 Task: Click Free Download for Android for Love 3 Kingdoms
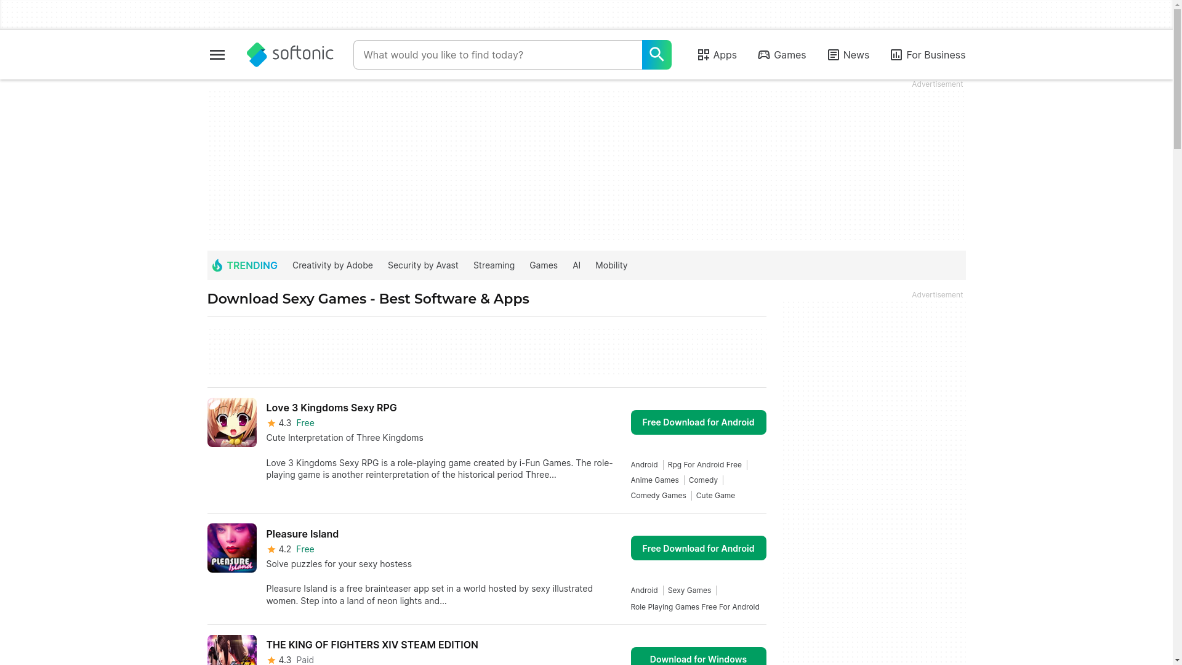click(x=698, y=422)
